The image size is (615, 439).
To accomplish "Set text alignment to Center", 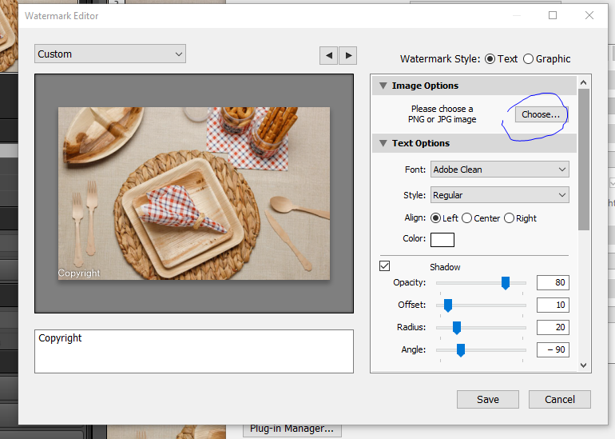I will [x=466, y=218].
